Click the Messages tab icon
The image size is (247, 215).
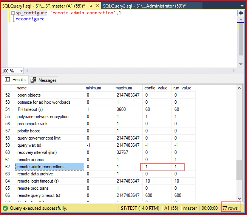[33, 80]
